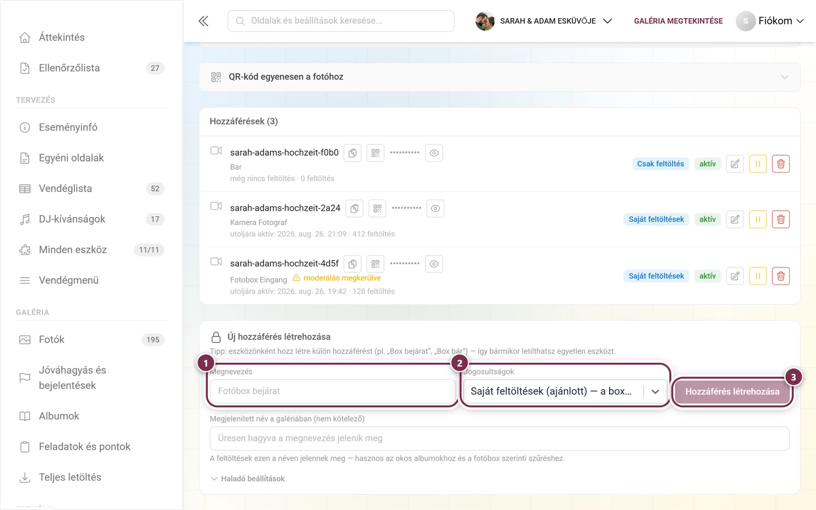Open Ellenőrzőlista in sidebar

91,68
